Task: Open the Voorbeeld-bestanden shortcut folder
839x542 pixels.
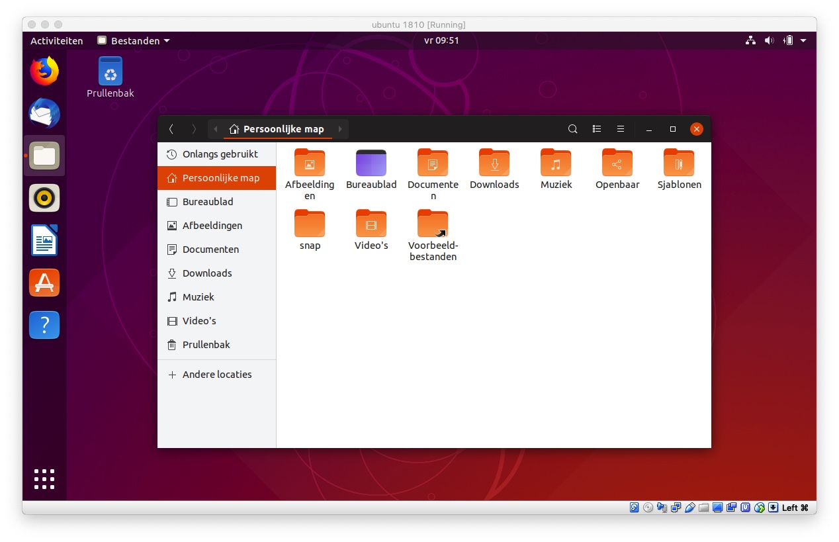Action: pyautogui.click(x=433, y=224)
